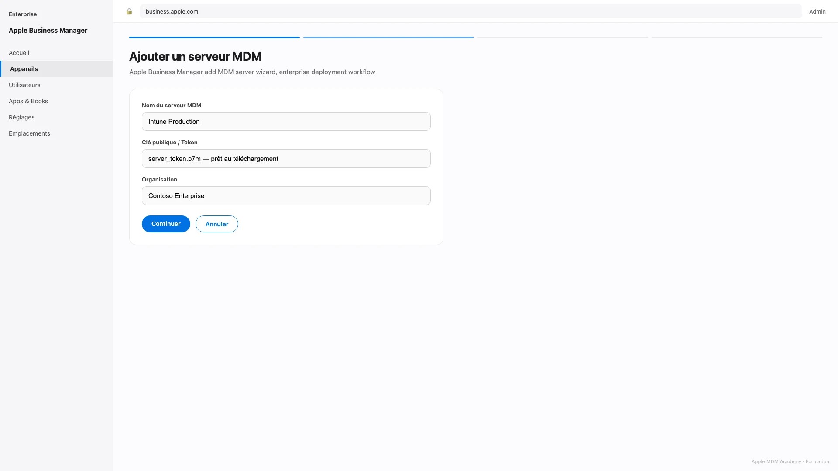Select the second wizard progress step

[x=388, y=38]
